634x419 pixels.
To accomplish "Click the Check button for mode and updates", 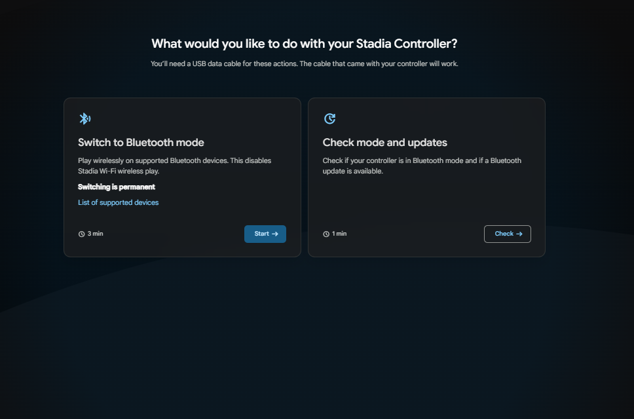I will pyautogui.click(x=508, y=234).
